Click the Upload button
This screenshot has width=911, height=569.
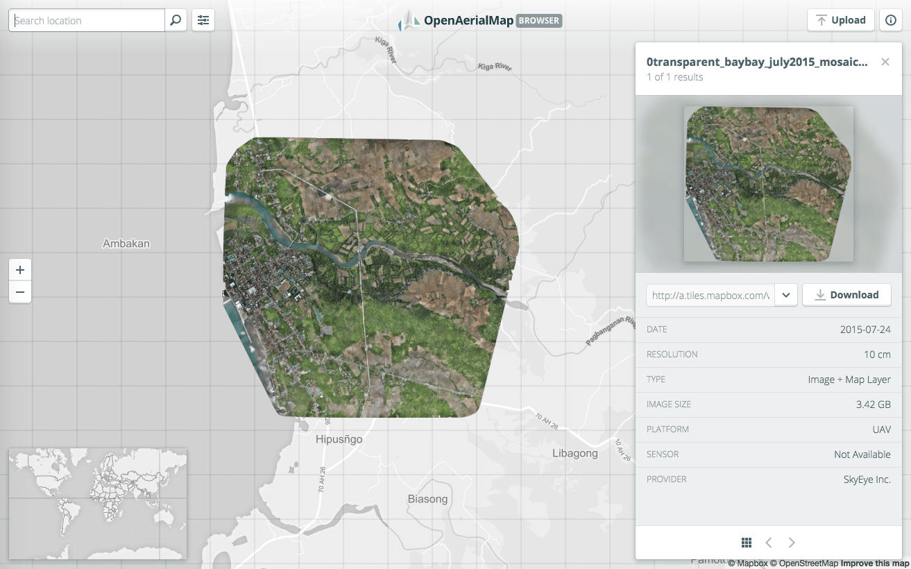(x=841, y=20)
